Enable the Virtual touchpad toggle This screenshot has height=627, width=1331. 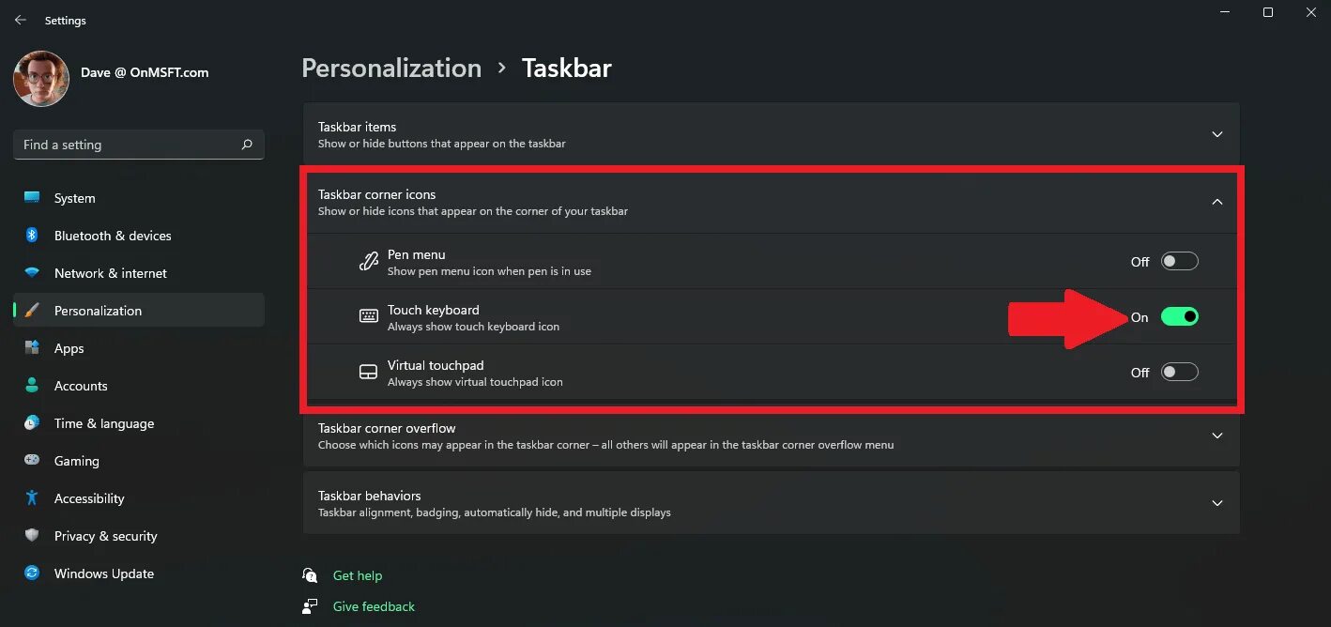coord(1179,373)
